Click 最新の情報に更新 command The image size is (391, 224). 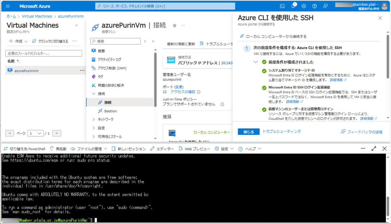click(x=181, y=44)
